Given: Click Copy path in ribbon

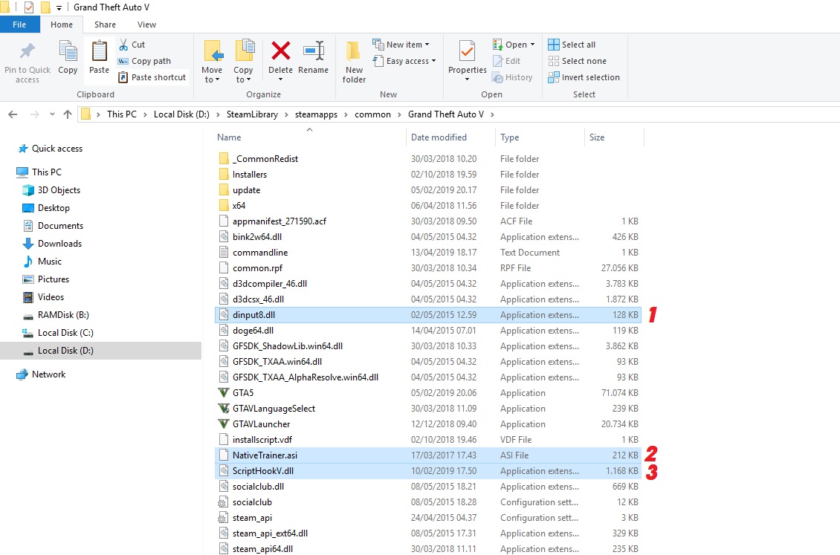Looking at the screenshot, I should [145, 61].
